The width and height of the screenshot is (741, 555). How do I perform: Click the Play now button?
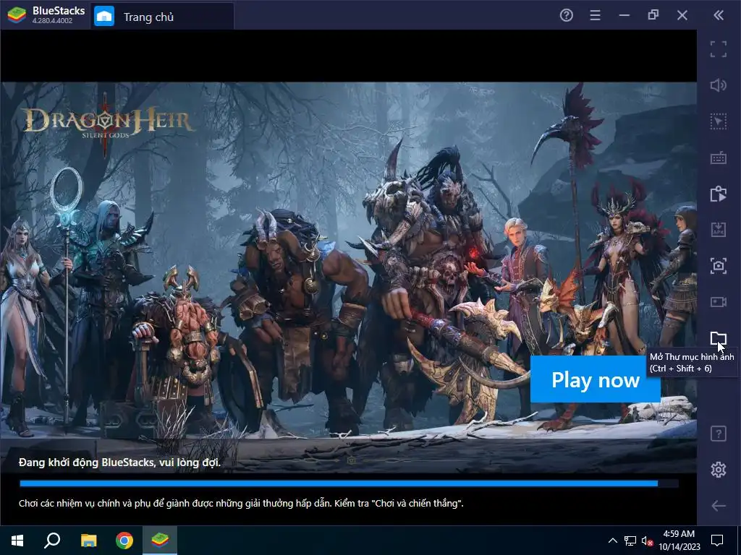click(596, 379)
